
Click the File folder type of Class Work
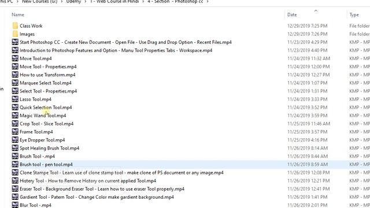pos(360,25)
